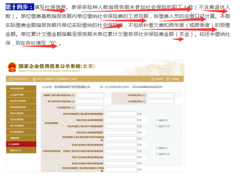Click the clock icon beside the date
The image size is (240, 181).
pyautogui.click(x=11, y=79)
